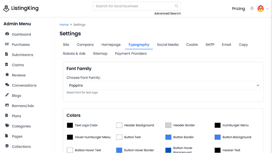The width and height of the screenshot is (272, 153).
Task: Click the Dashboard gauge icon
Action: tap(7, 34)
